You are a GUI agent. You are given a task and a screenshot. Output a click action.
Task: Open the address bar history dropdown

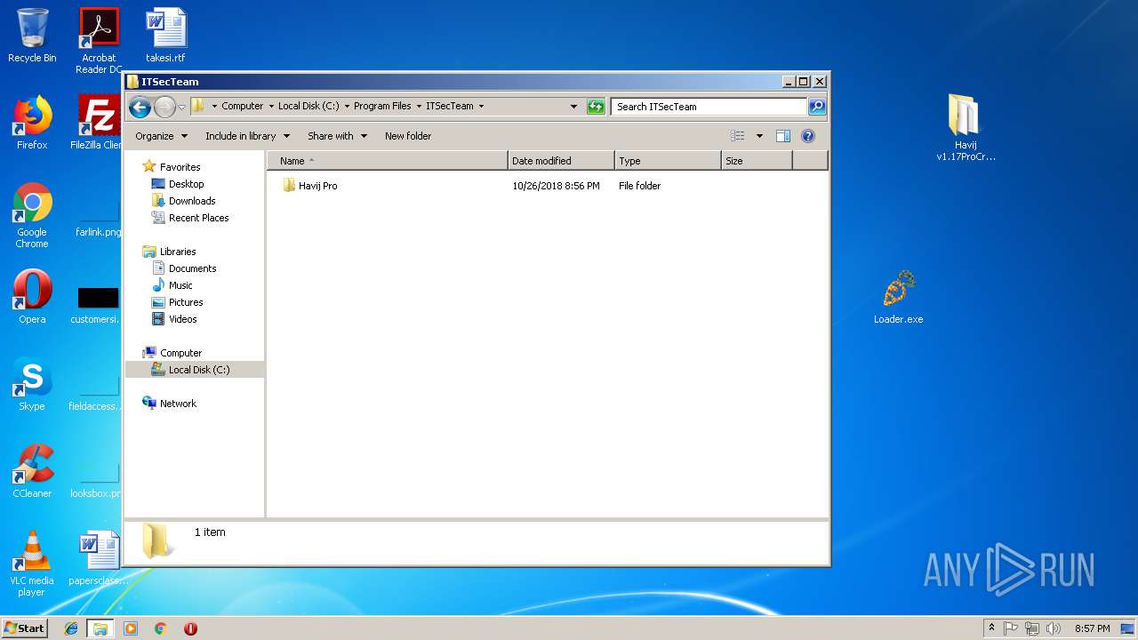(x=573, y=107)
